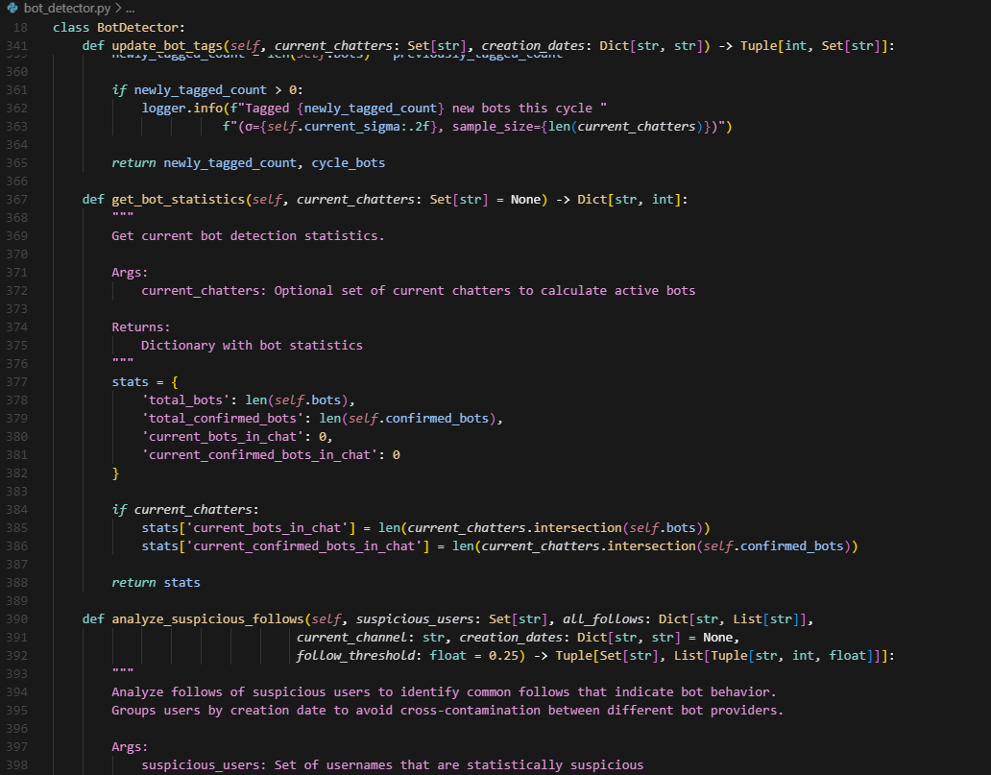
Task: Click docstring 'Get current bot detection statistics.'
Action: tap(248, 236)
